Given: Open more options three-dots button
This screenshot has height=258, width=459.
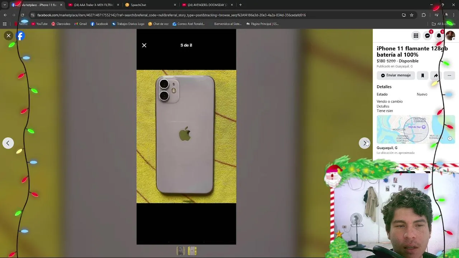Looking at the screenshot, I should (449, 75).
